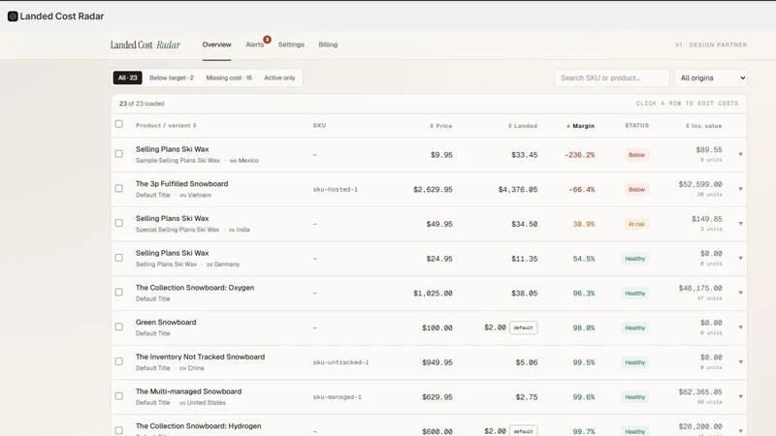The width and height of the screenshot is (776, 436).
Task: Click the Alerts notification badge
Action: pyautogui.click(x=268, y=40)
